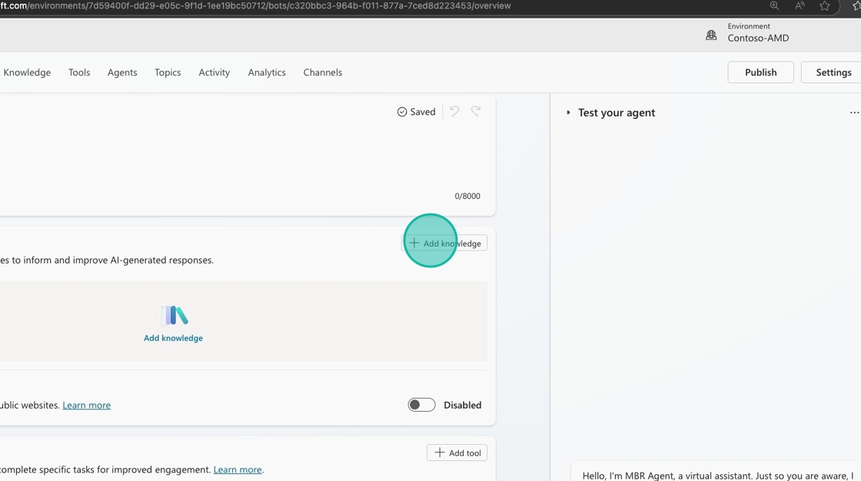Open the Tools tab
The image size is (861, 481).
click(x=79, y=72)
